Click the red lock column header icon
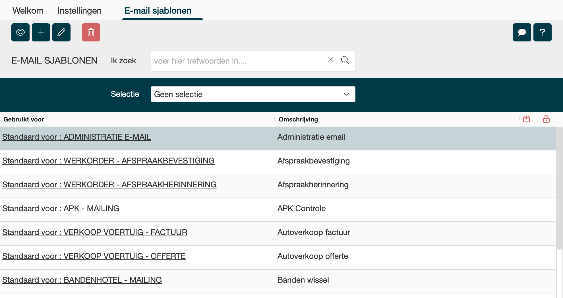 (x=546, y=119)
